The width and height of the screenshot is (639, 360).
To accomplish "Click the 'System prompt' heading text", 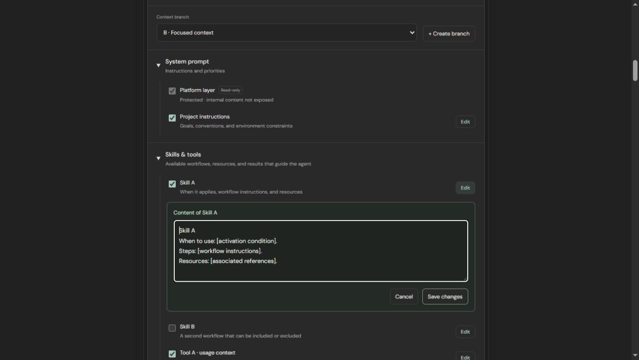I will pos(187,62).
